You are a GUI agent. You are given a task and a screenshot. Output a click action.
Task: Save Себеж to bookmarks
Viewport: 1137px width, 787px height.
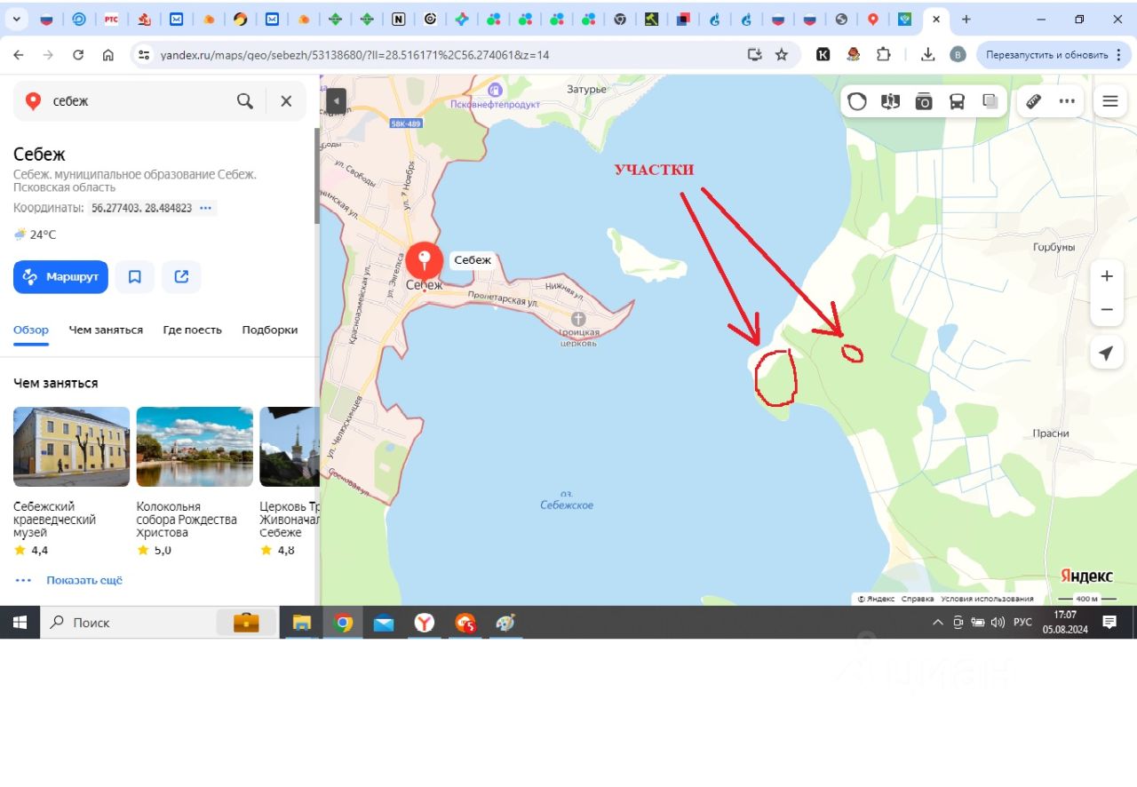click(135, 277)
